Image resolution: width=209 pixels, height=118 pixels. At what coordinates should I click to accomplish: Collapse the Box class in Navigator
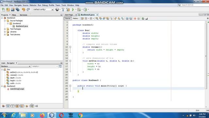[2, 69]
